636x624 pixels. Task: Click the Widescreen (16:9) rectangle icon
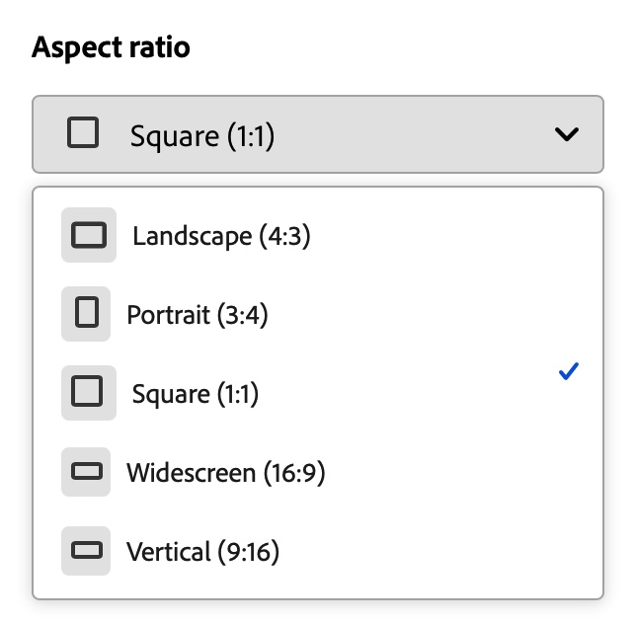89,472
